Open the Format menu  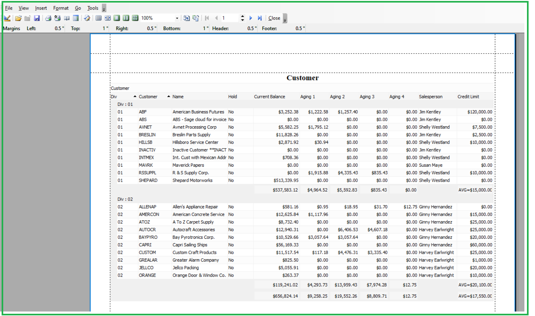[61, 8]
